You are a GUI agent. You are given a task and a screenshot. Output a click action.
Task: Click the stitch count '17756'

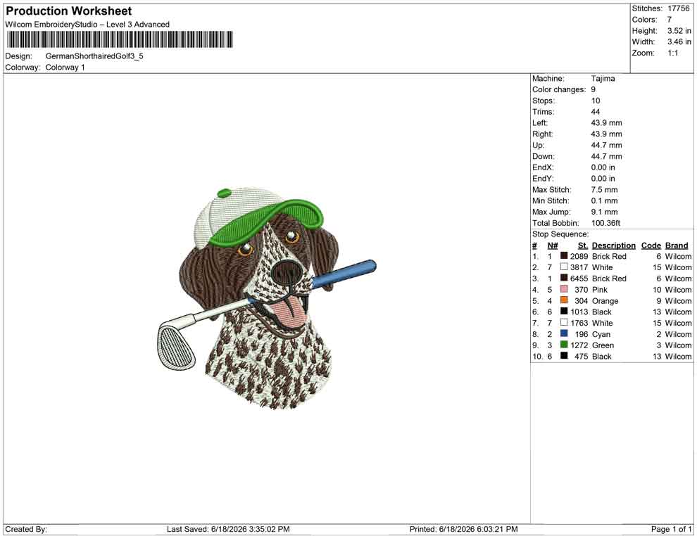[x=678, y=8]
